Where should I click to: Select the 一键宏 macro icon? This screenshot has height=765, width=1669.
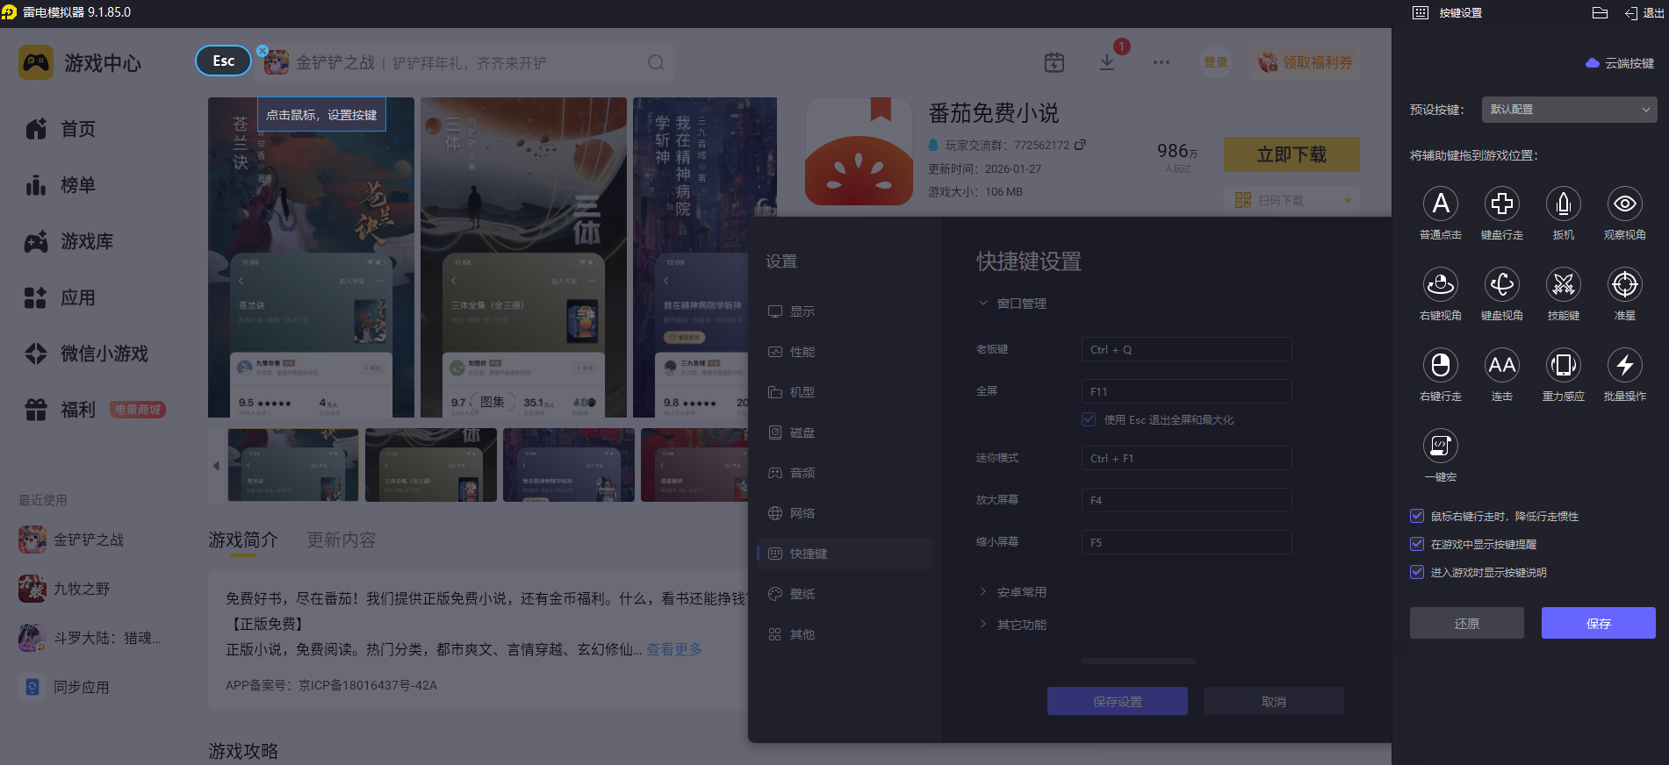(1440, 447)
